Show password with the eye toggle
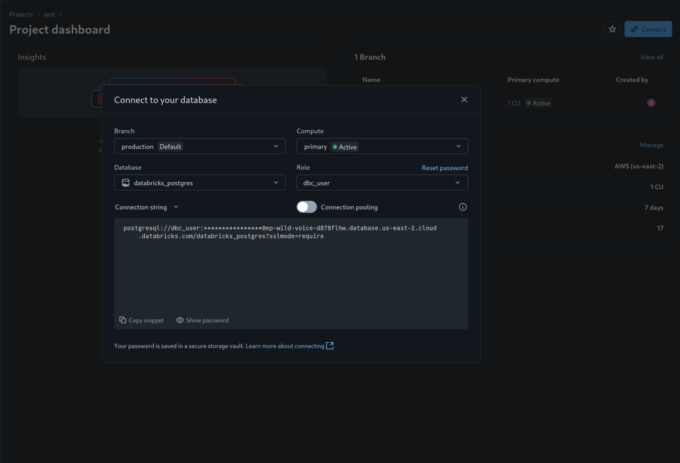 point(202,320)
